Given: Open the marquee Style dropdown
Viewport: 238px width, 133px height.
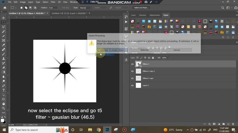Looking at the screenshot, I should point(86,8).
